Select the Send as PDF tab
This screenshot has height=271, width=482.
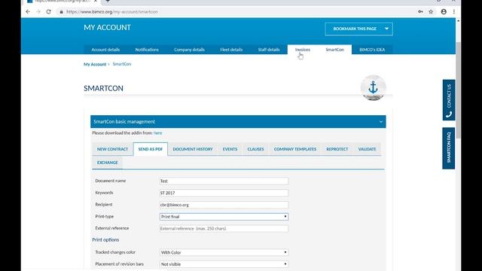pyautogui.click(x=151, y=149)
